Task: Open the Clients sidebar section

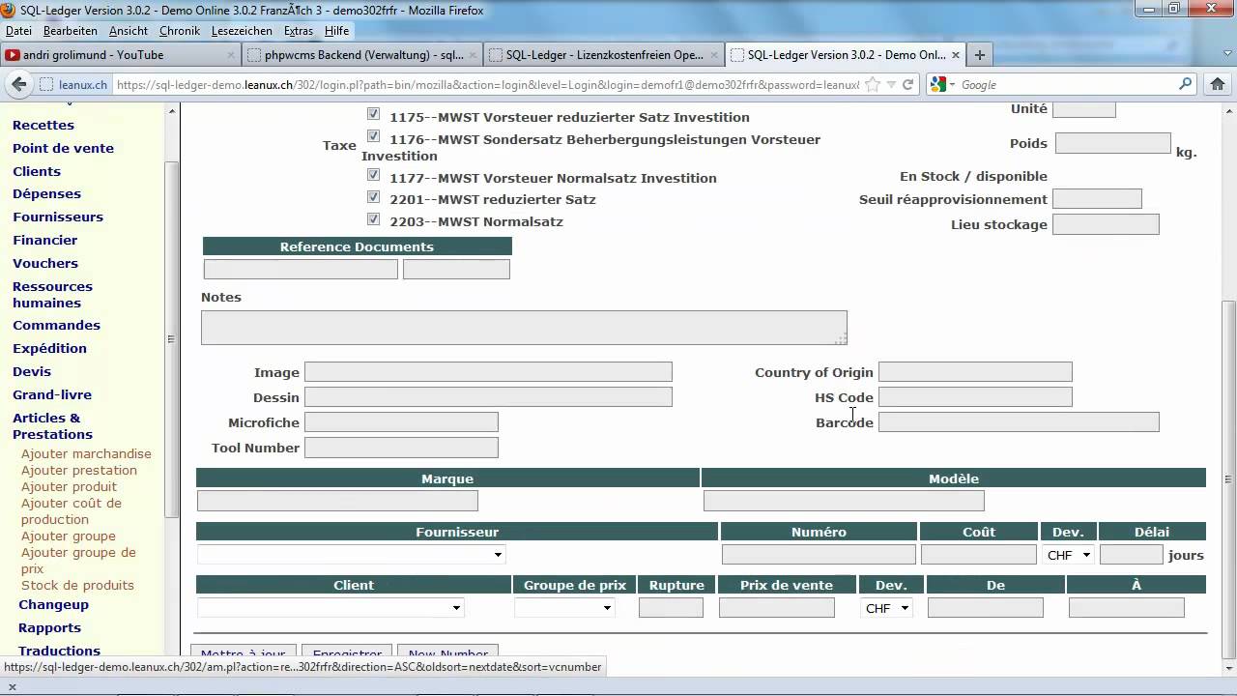Action: pos(37,171)
